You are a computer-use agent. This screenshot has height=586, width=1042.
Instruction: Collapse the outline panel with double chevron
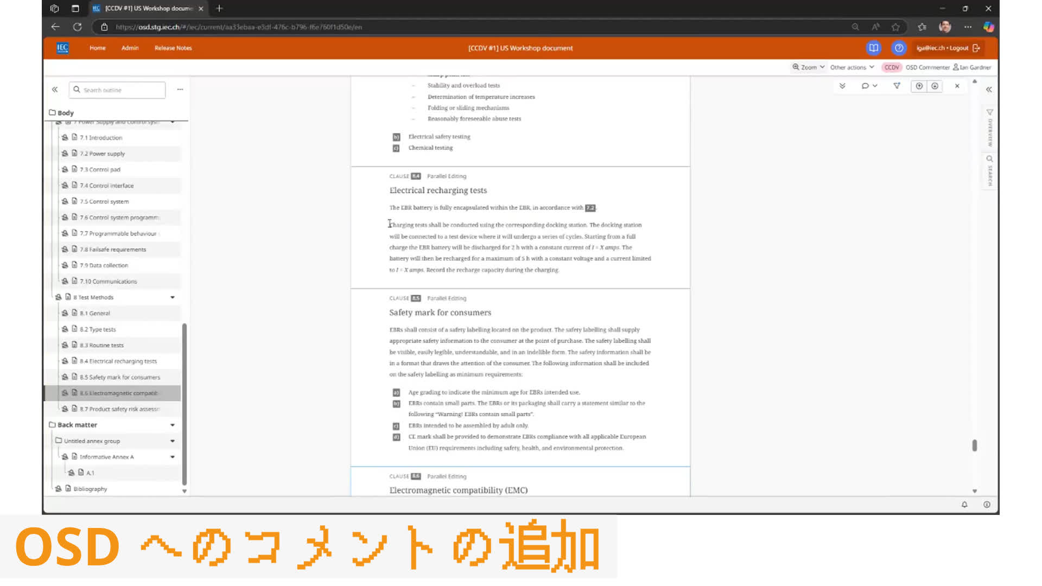point(55,90)
